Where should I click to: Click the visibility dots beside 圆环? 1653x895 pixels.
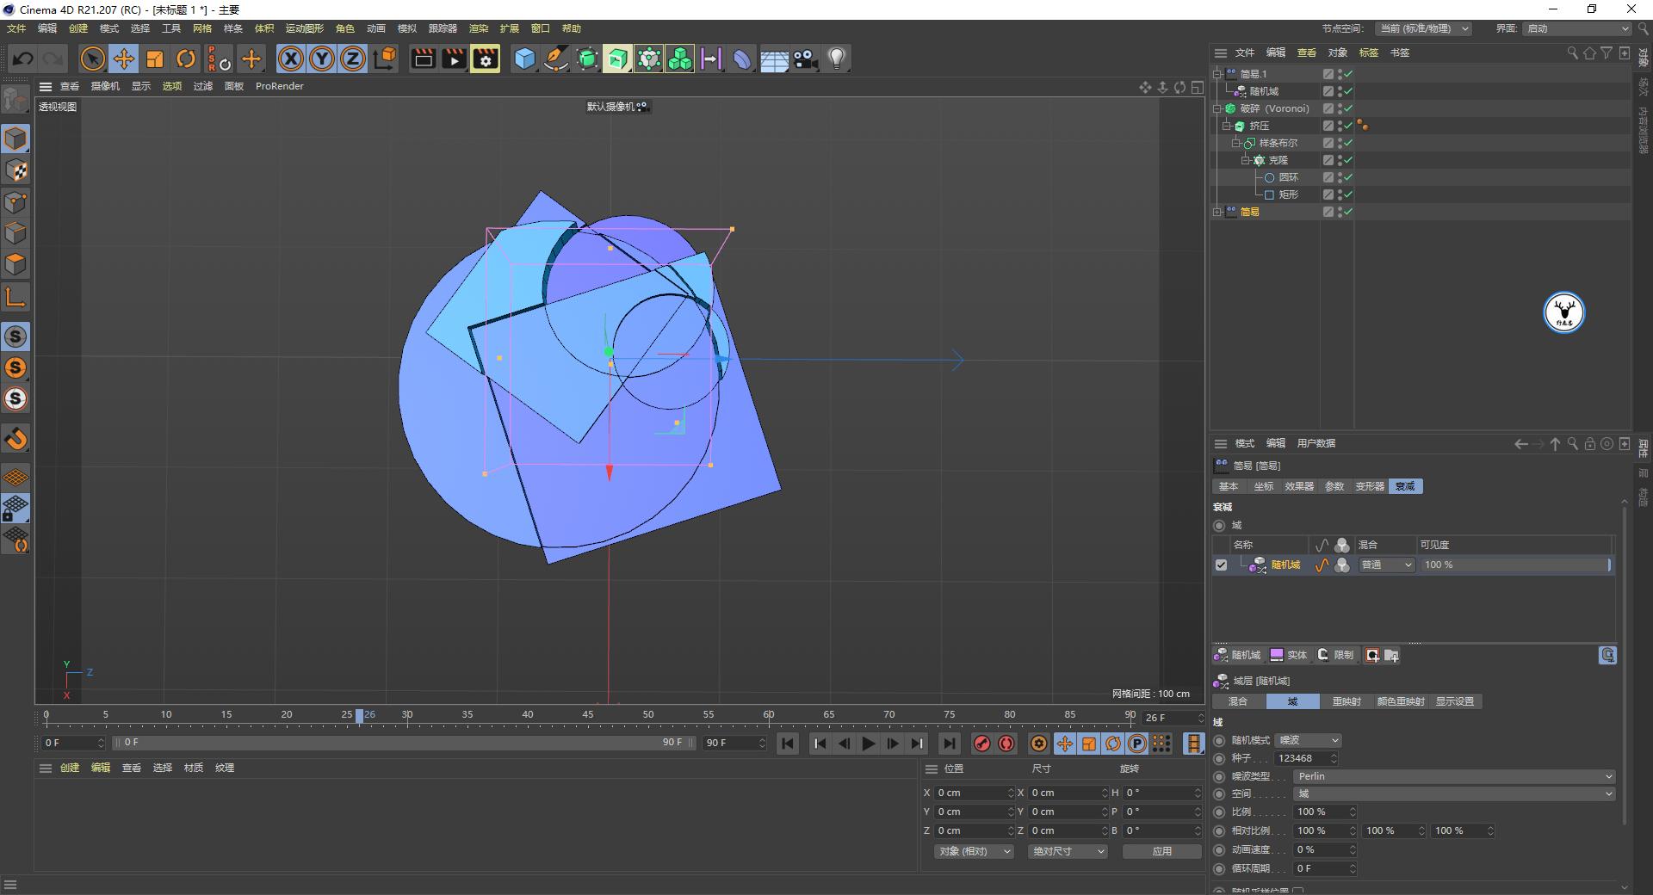click(1340, 177)
